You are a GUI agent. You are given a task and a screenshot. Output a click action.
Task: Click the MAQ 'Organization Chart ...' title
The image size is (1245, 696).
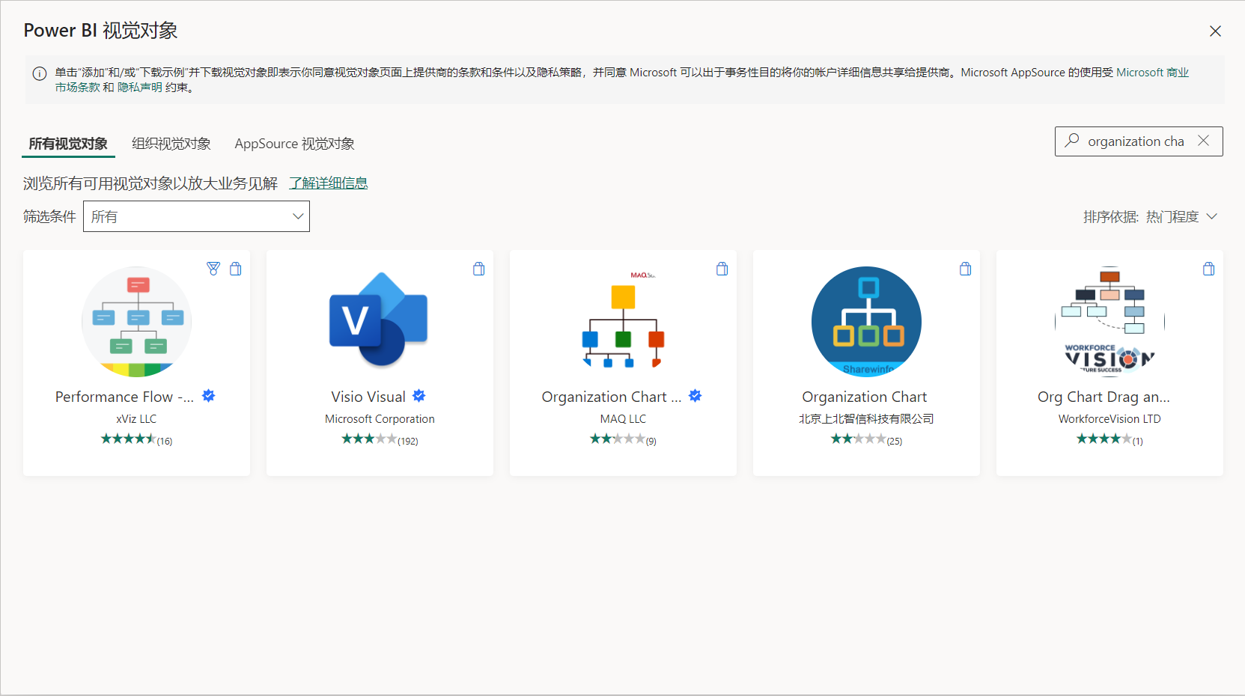click(611, 397)
